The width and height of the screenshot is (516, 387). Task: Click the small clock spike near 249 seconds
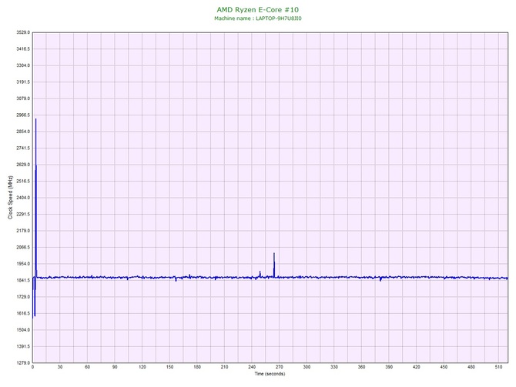[260, 272]
